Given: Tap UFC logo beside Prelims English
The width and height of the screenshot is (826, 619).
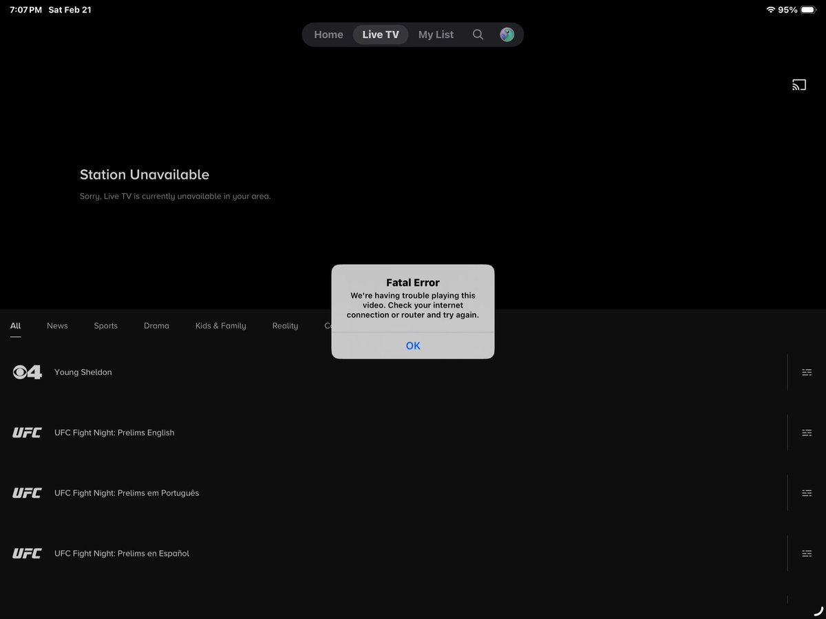Looking at the screenshot, I should pyautogui.click(x=27, y=433).
